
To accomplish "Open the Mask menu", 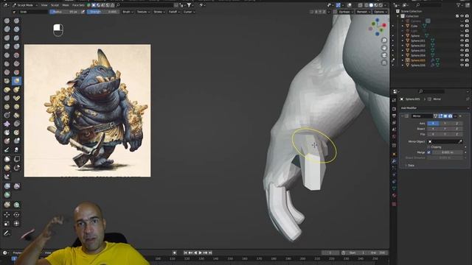I will pos(66,5).
